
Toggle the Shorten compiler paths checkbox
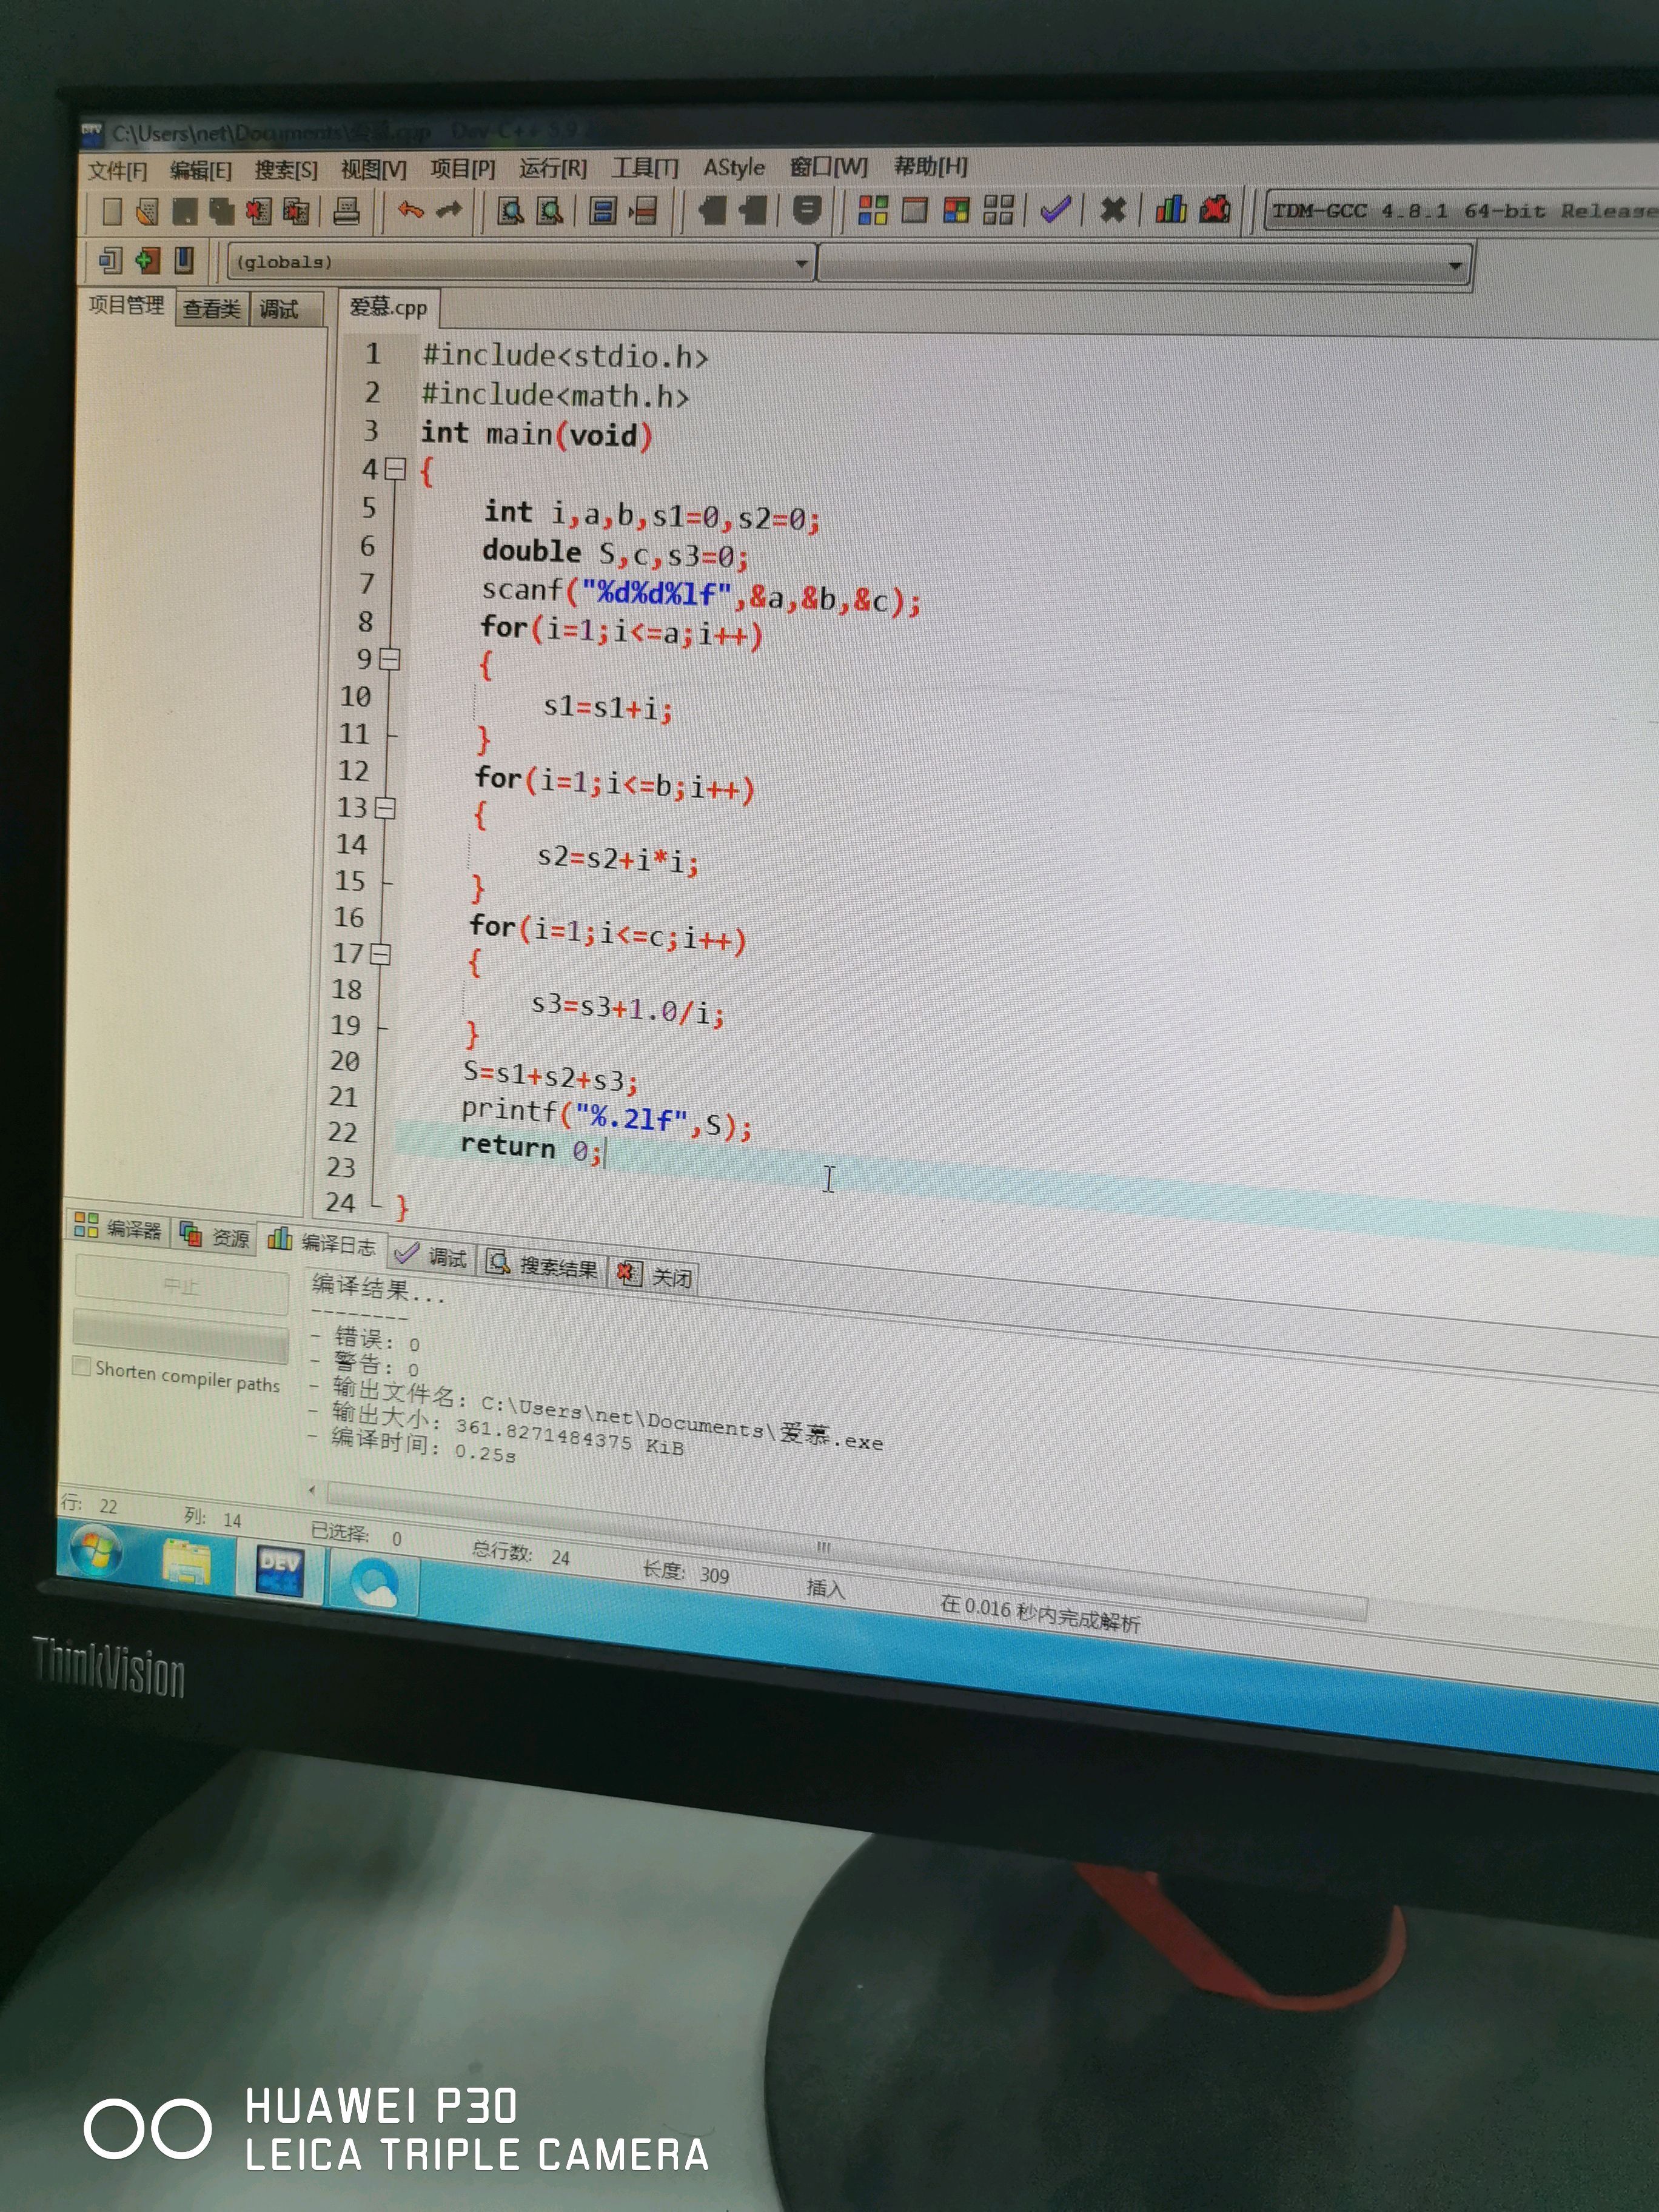(x=82, y=1366)
